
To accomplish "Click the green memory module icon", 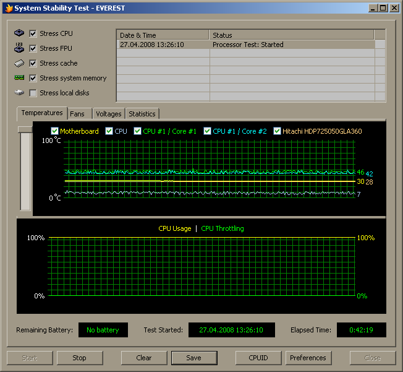I will 19,78.
